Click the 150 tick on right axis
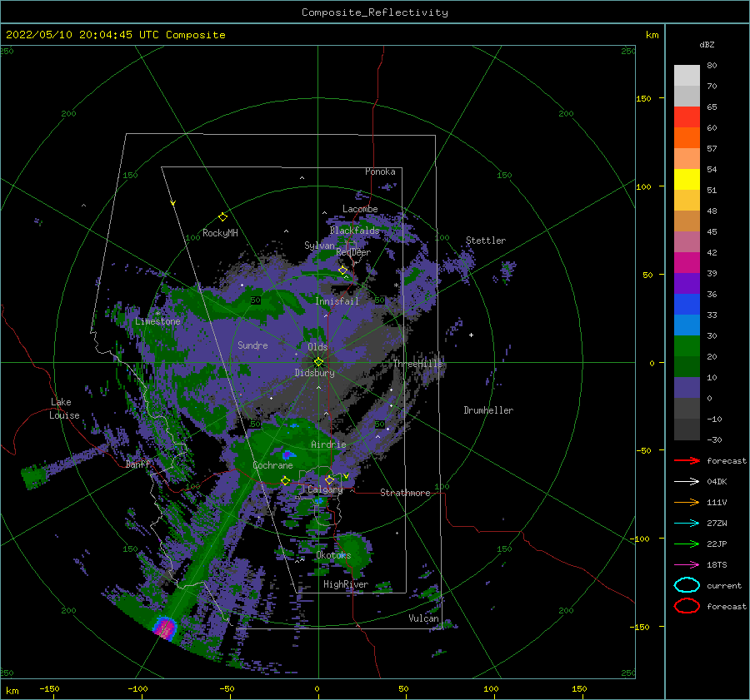Image resolution: width=750 pixels, height=700 pixels. click(x=644, y=98)
